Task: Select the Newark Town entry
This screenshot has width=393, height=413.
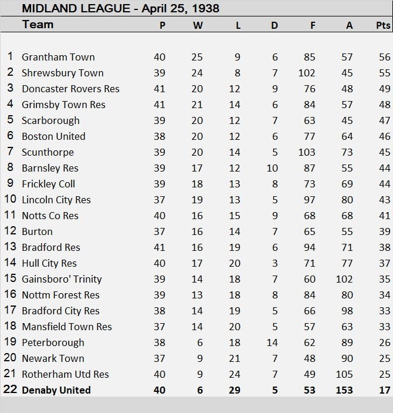Action: click(x=53, y=358)
